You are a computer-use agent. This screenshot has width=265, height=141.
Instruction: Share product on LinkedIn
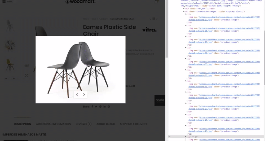pyautogui.click(x=105, y=107)
